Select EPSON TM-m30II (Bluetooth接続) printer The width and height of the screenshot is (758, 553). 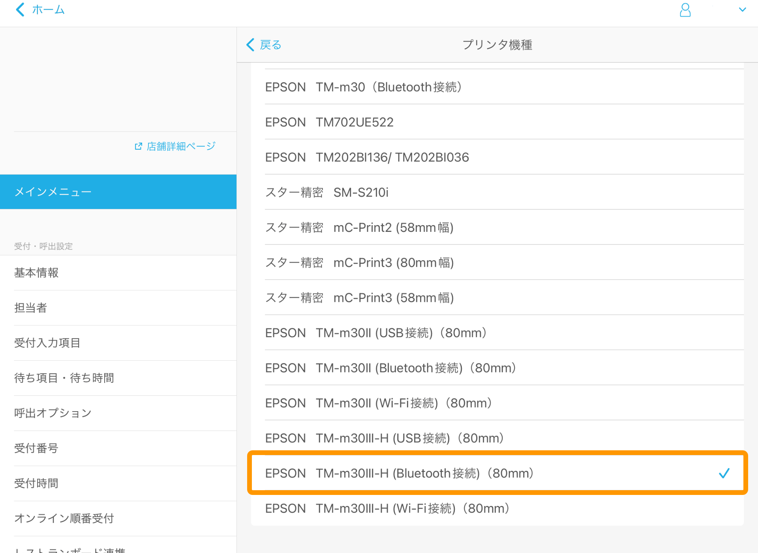(497, 368)
